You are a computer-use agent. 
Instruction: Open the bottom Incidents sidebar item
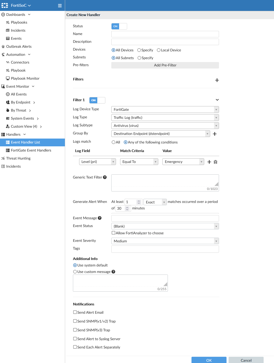point(13,166)
